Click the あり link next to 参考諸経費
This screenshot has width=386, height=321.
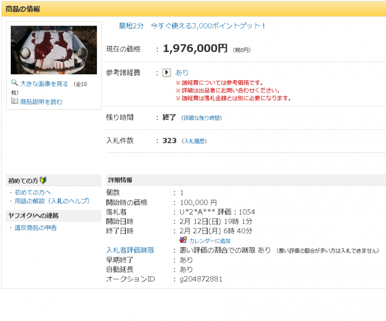(x=182, y=73)
